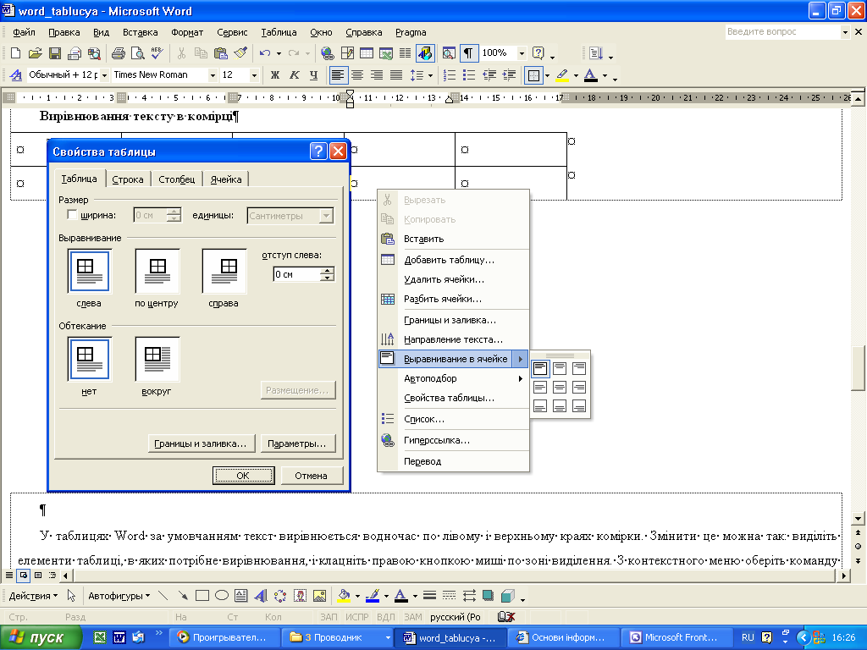Click пуск Start button
The height and width of the screenshot is (650, 867).
pos(41,637)
